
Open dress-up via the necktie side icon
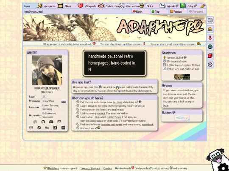[210, 38]
